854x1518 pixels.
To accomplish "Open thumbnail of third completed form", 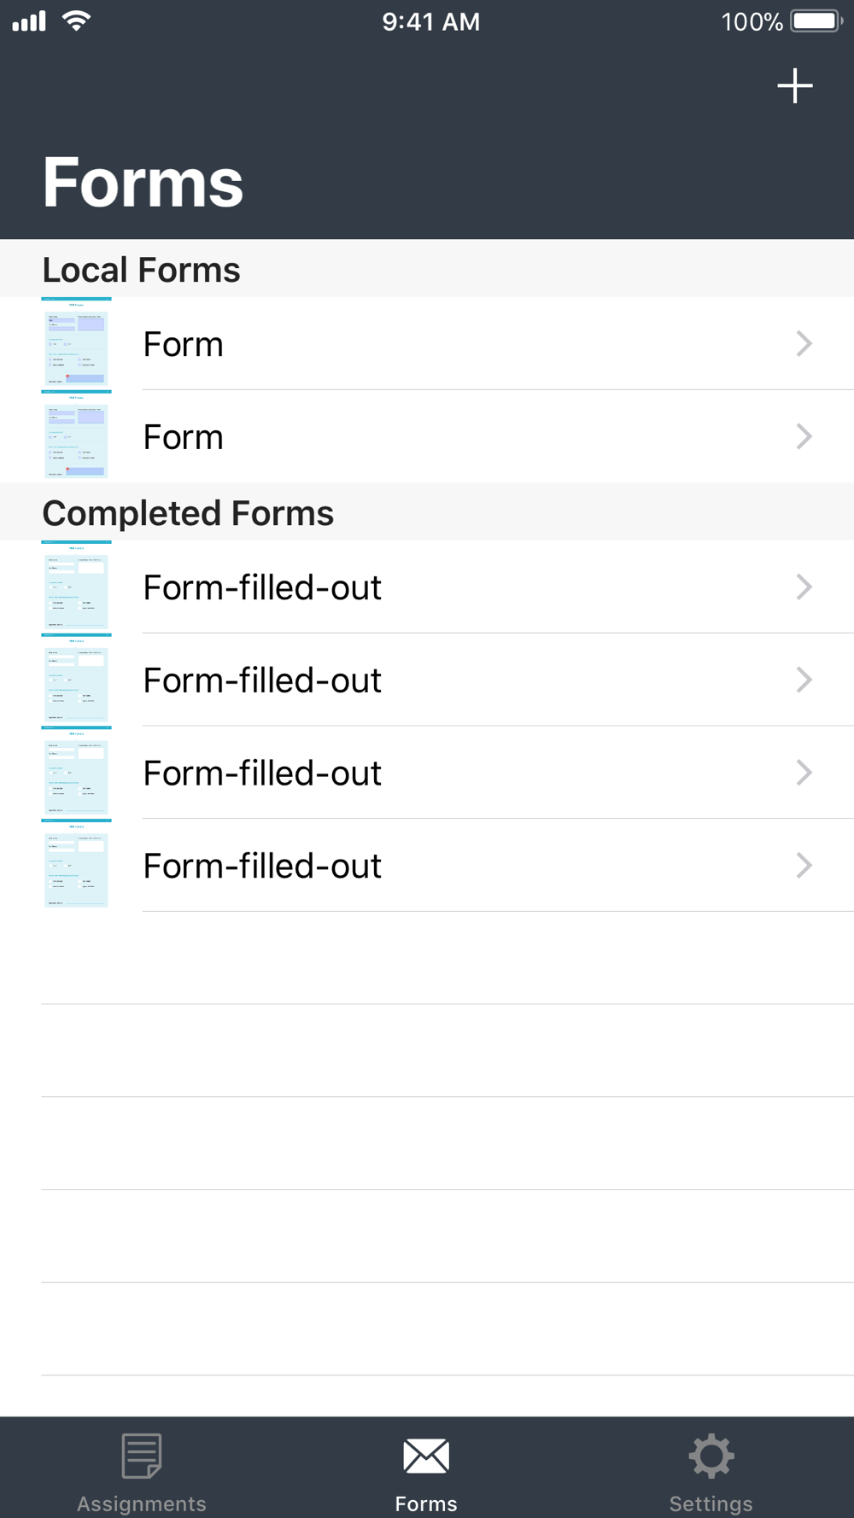I will point(76,773).
